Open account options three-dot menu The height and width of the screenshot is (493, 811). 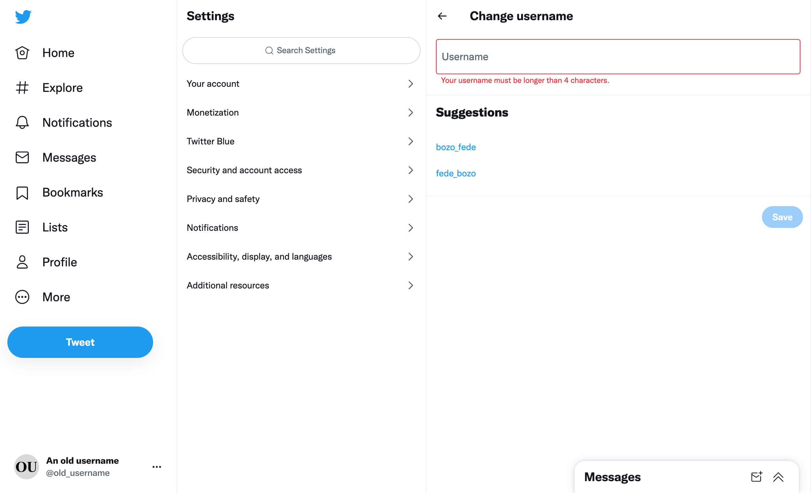tap(157, 467)
